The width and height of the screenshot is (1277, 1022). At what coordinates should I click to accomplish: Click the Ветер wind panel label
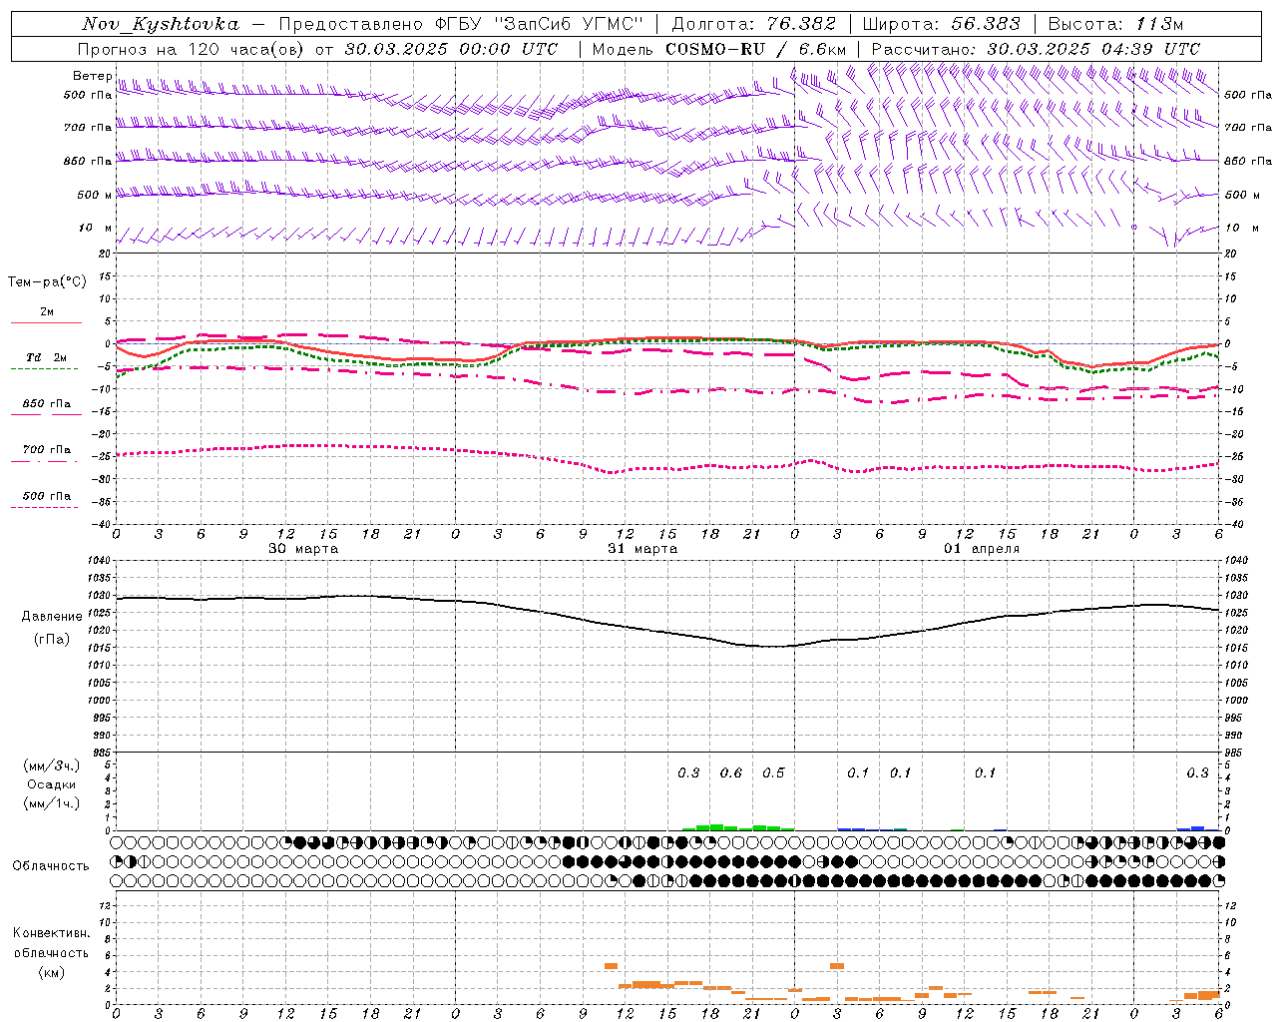[92, 76]
